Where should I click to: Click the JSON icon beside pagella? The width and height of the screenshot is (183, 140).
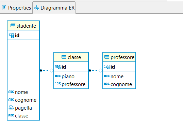pyautogui.click(x=11, y=108)
